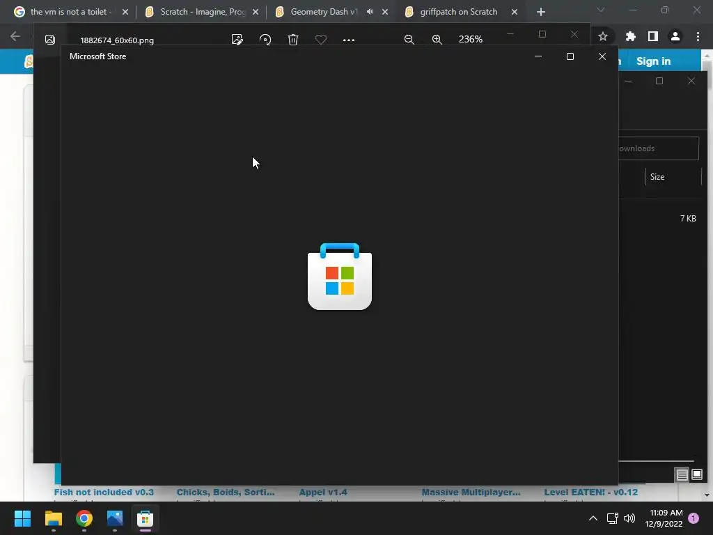Rotate the image in Photos
The image size is (713, 535).
click(265, 40)
